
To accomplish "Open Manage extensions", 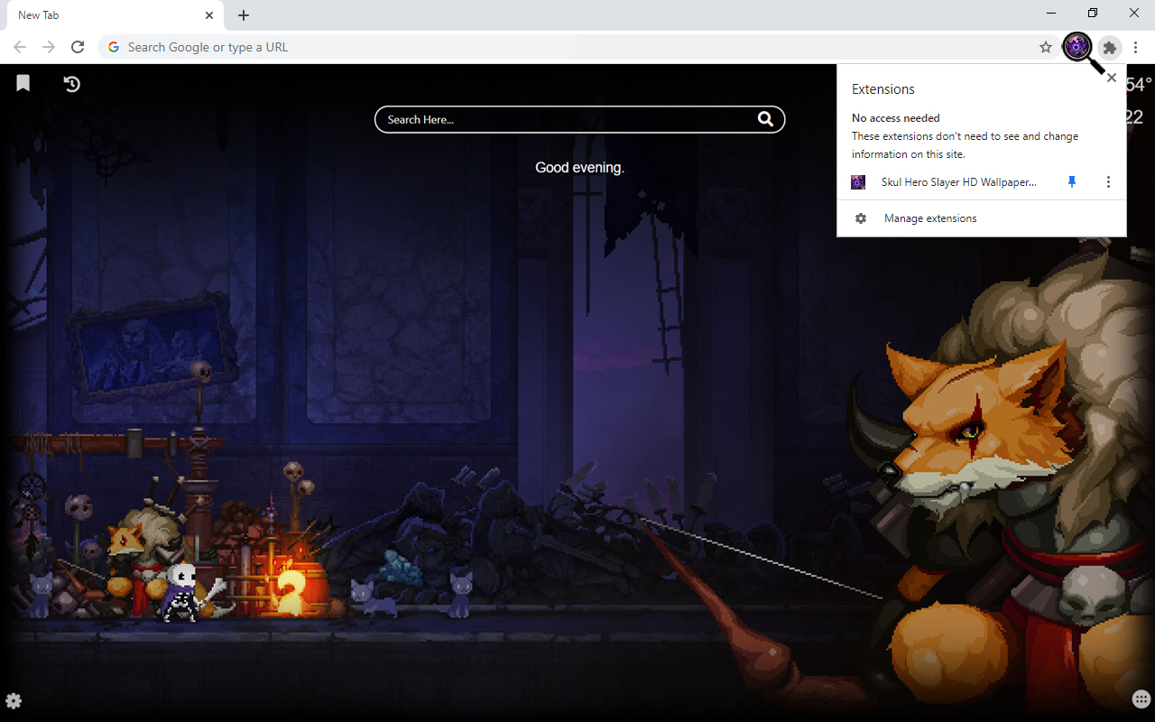I will click(x=982, y=218).
